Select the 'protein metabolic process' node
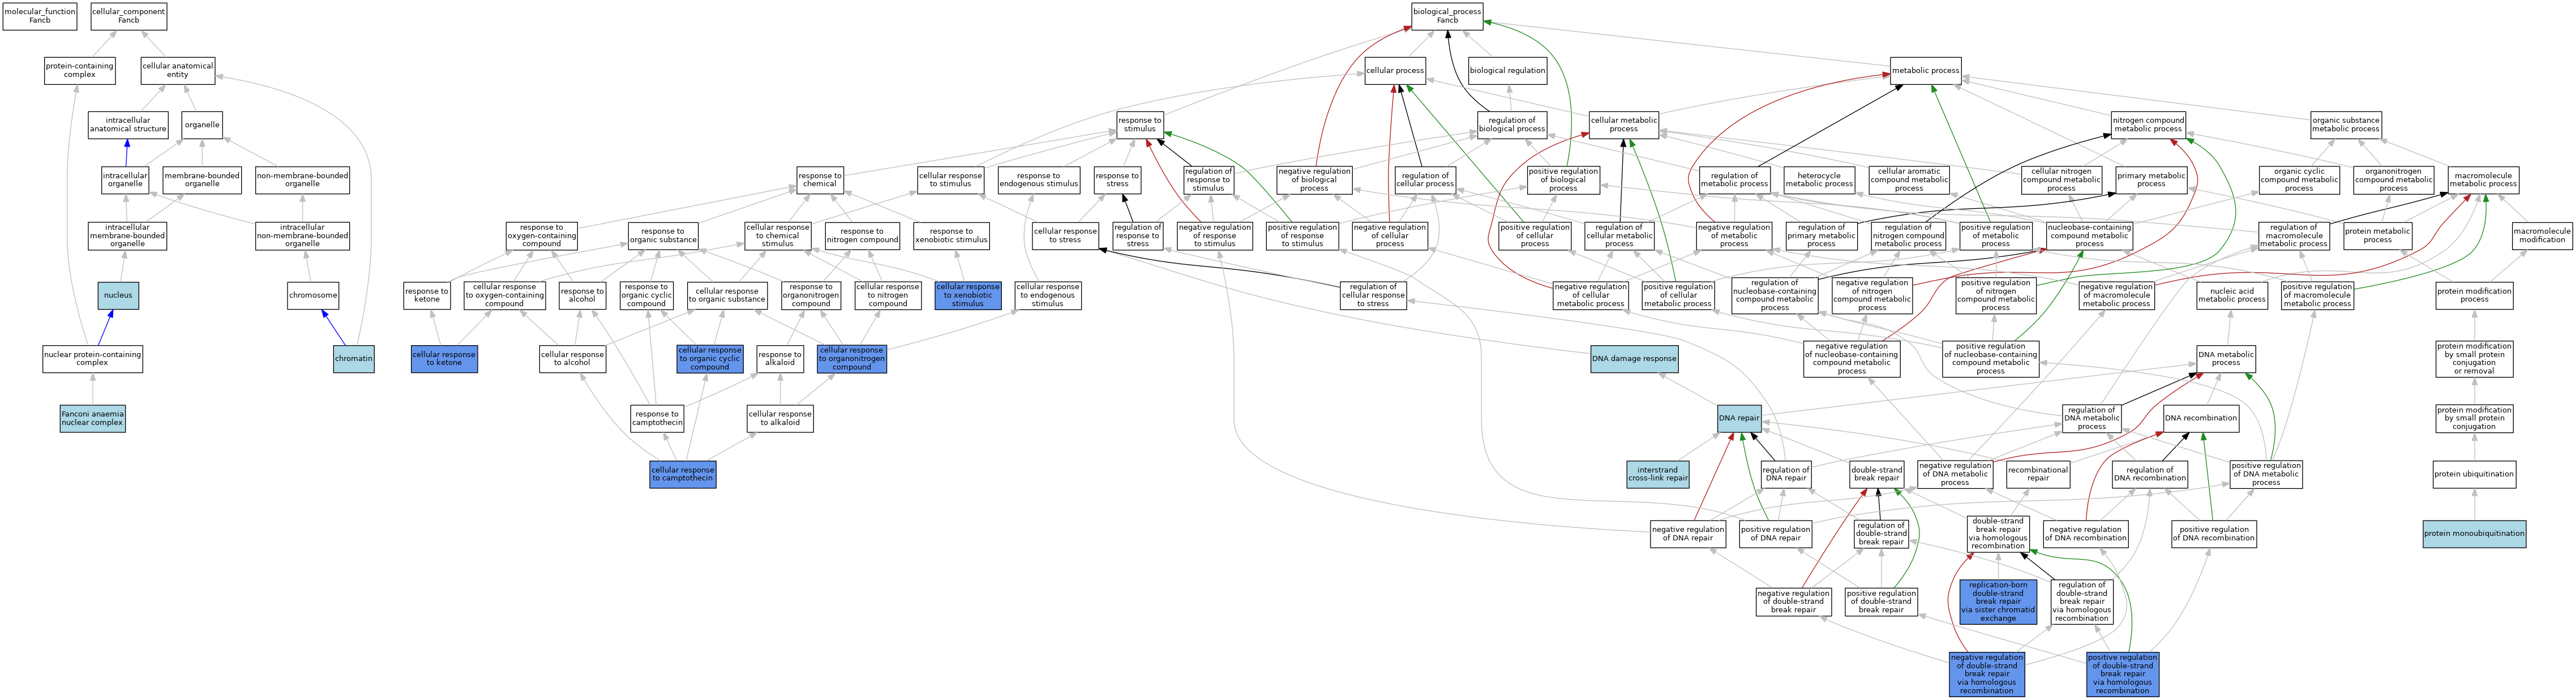2576x700 pixels. tap(2377, 236)
